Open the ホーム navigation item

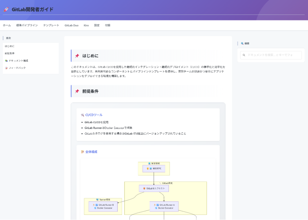click(x=7, y=25)
